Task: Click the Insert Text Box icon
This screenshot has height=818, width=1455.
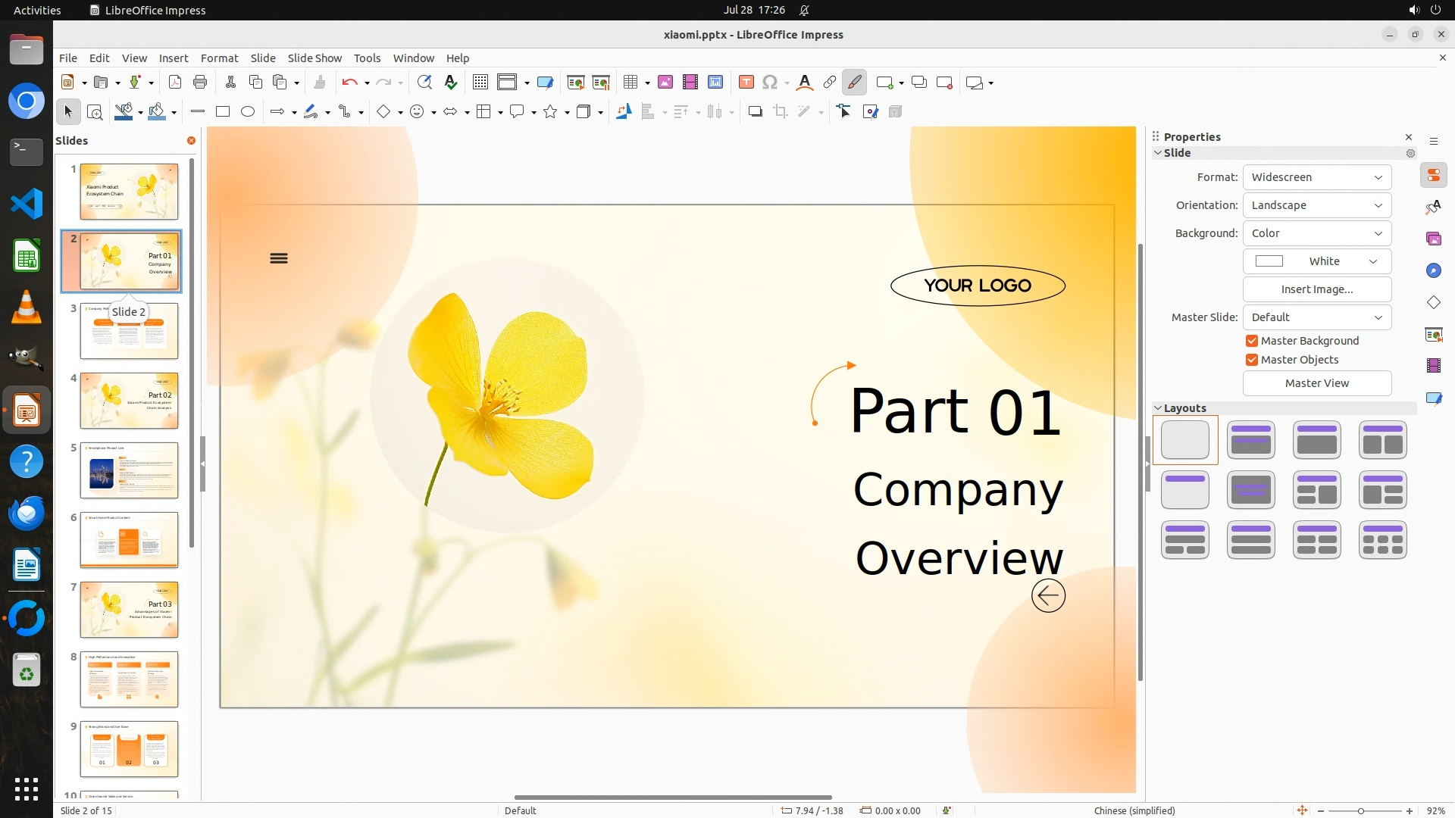Action: pos(746,83)
